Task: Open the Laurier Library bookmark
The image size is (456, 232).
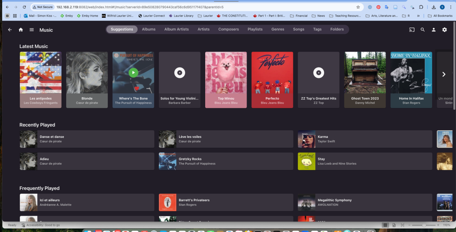Action: (181, 16)
